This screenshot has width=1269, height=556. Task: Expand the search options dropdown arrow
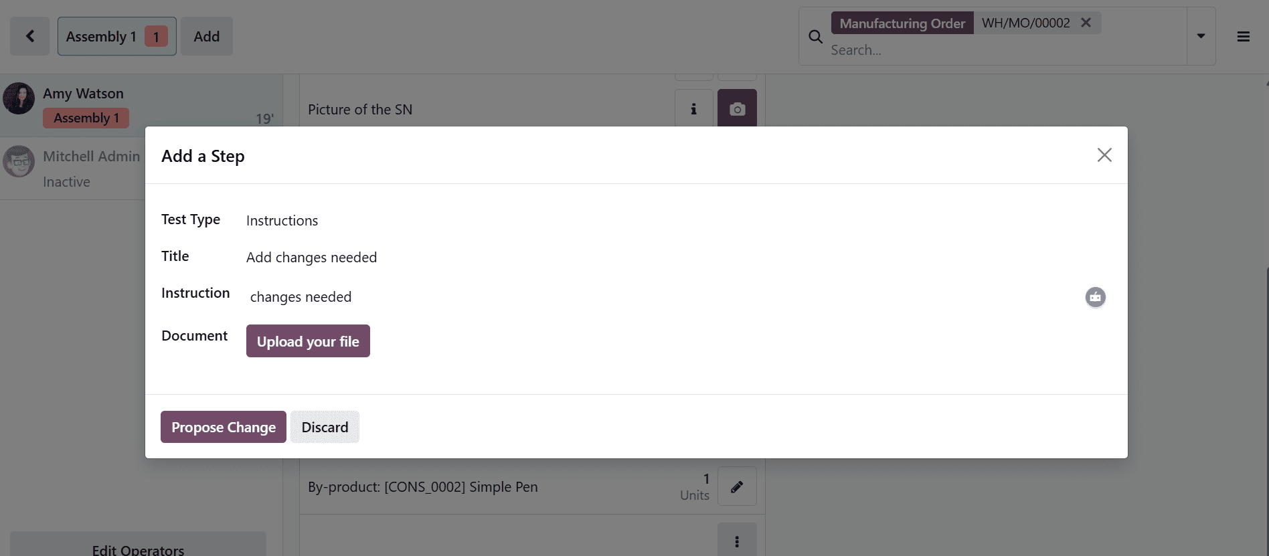[1201, 36]
